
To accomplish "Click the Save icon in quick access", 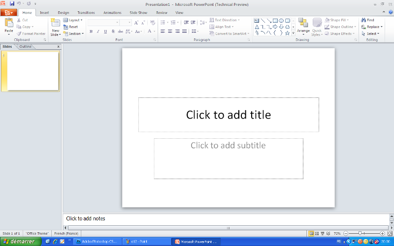I will coord(12,4).
